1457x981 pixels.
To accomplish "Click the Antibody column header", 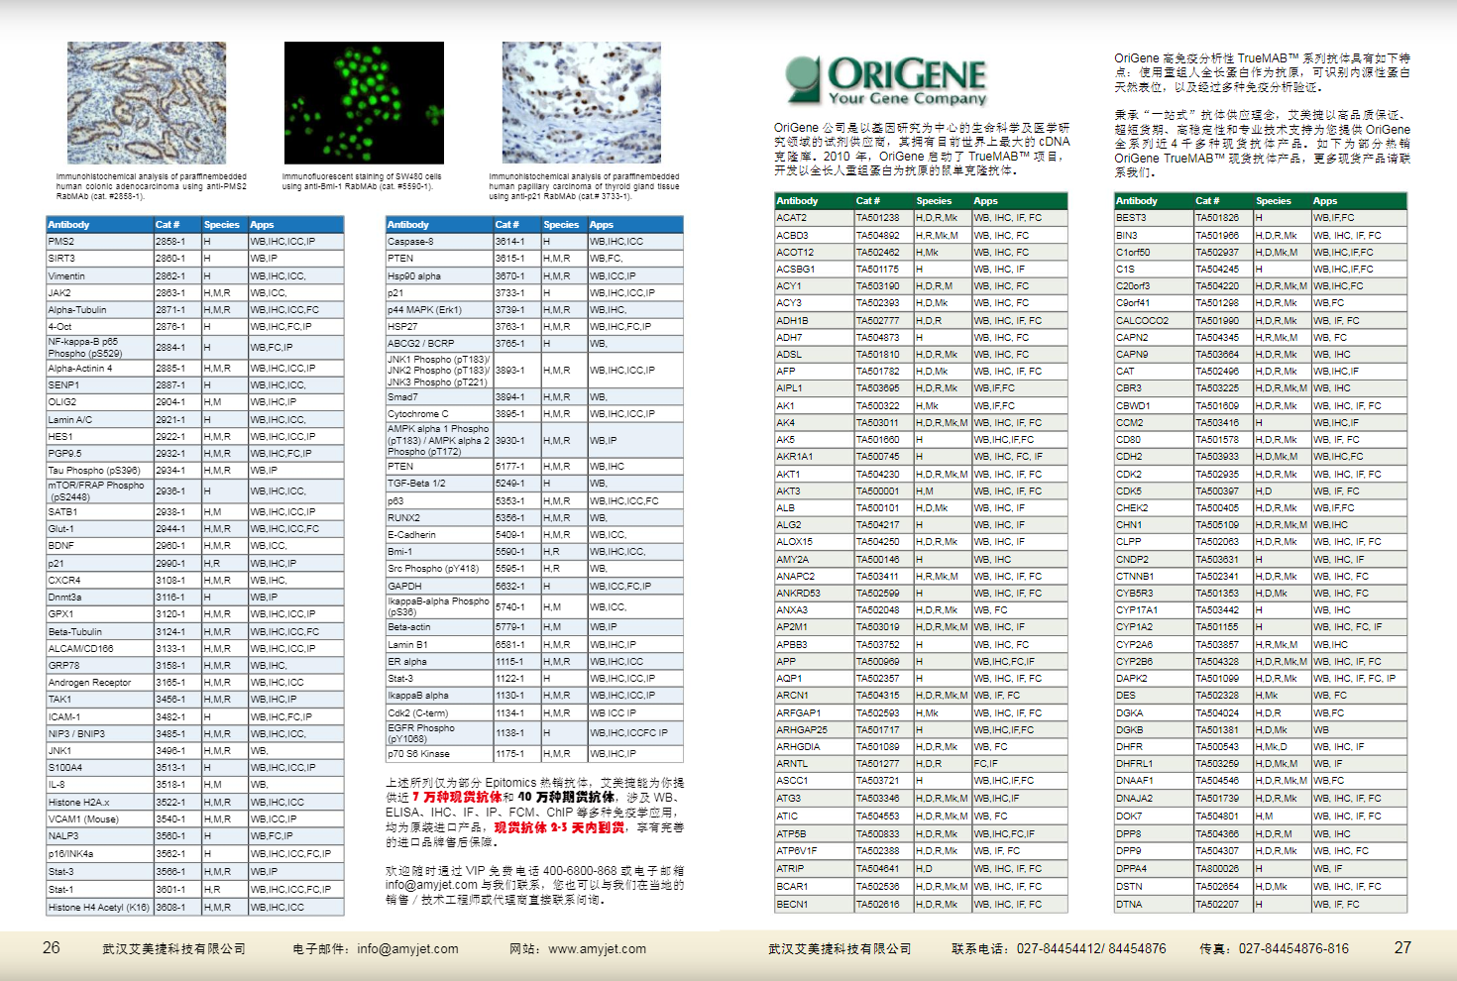I will pyautogui.click(x=68, y=224).
